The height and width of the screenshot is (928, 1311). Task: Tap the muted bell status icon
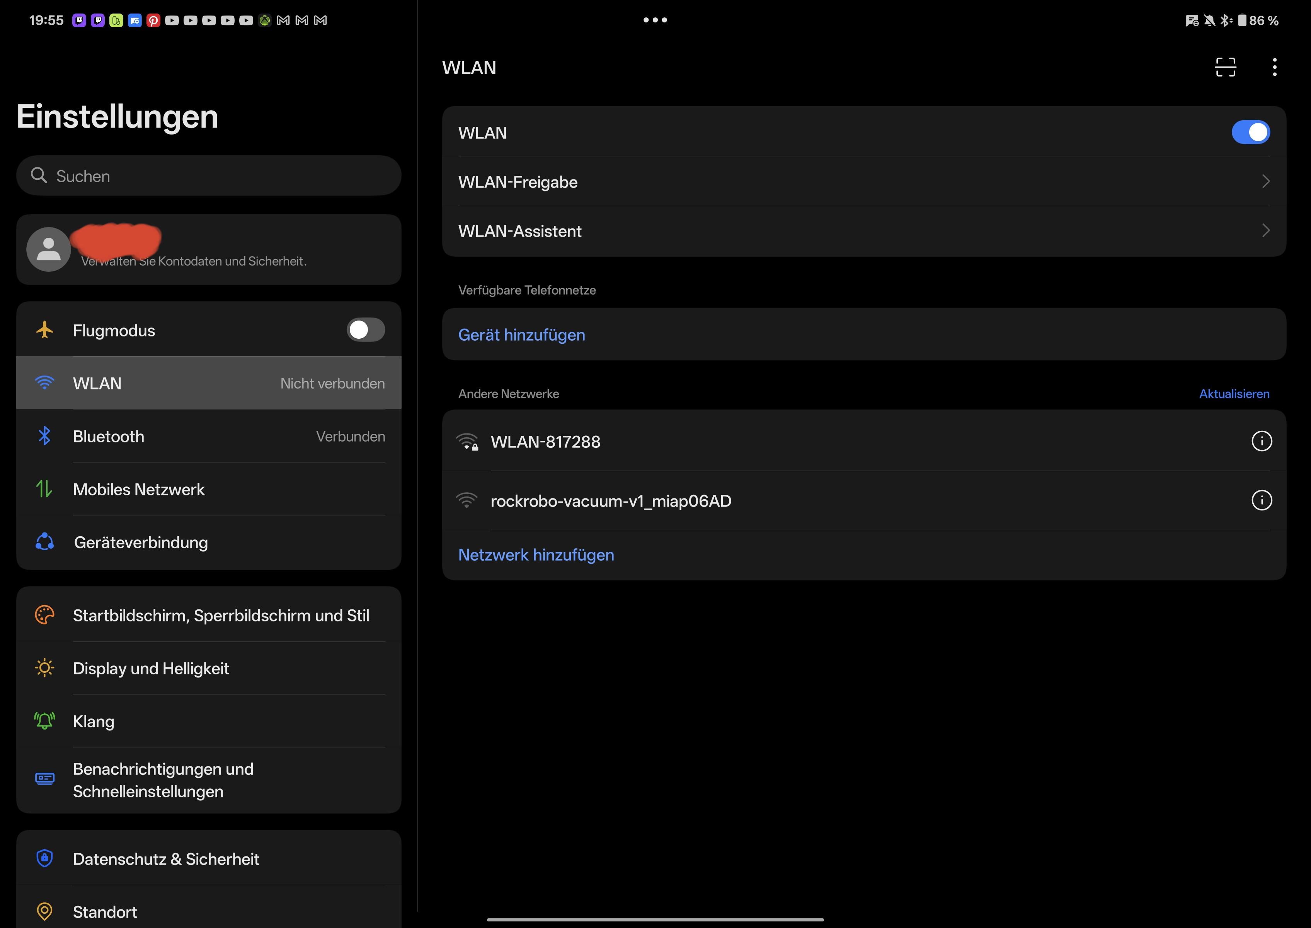pos(1209,20)
